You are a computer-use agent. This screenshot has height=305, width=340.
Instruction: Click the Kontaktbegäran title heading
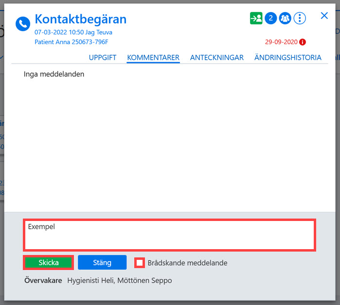[81, 19]
